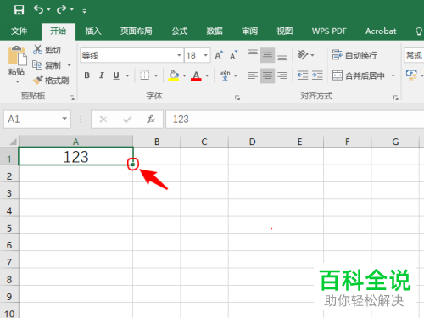Open the 复制 dropdown arrow
Viewport: 424px width, 318px height.
click(x=70, y=65)
